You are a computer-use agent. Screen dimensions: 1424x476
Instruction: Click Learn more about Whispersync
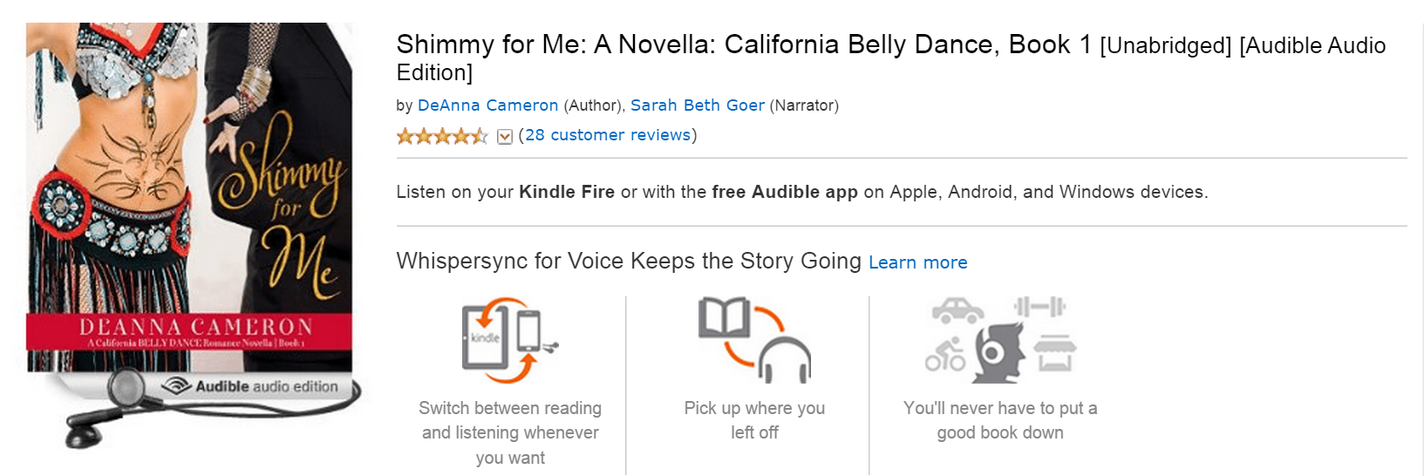[x=917, y=262]
